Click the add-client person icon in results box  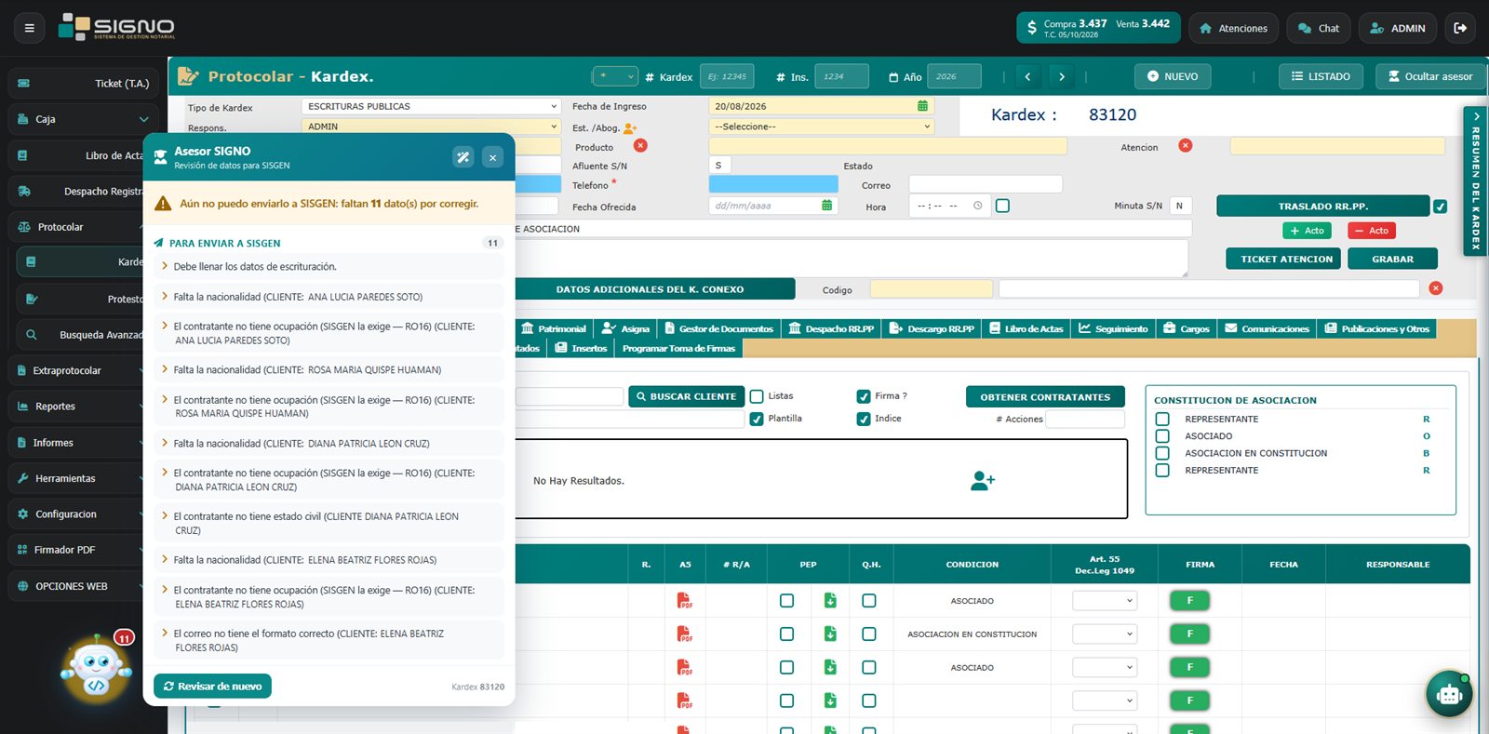tap(983, 480)
